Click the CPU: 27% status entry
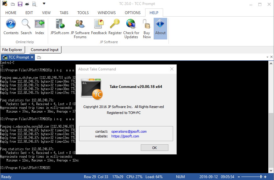 pyautogui.click(x=134, y=177)
